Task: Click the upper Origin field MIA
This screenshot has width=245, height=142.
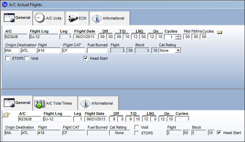Action: (12, 50)
